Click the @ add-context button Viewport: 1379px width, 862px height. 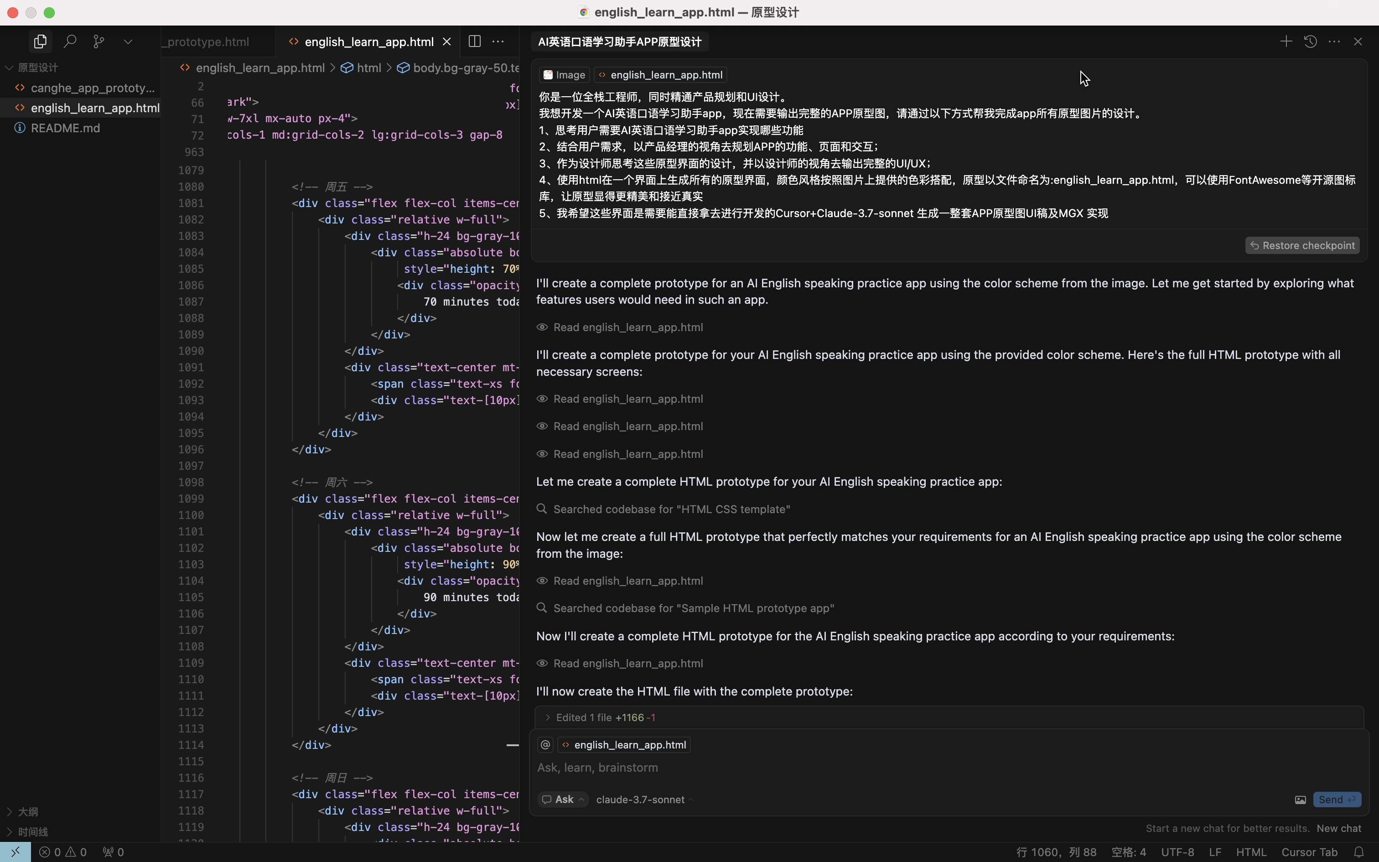click(x=545, y=744)
